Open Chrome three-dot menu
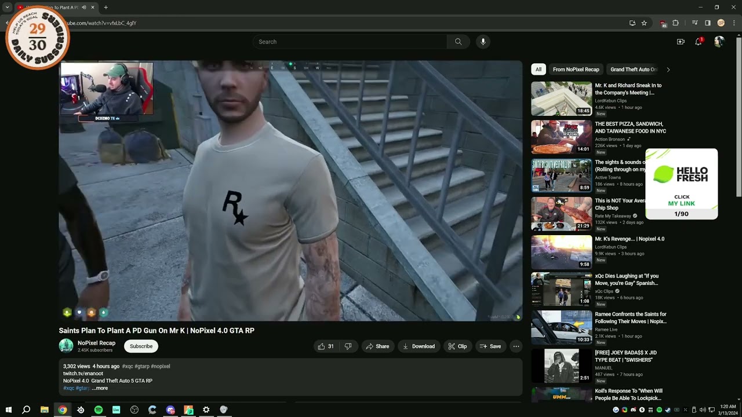 pos(734,23)
